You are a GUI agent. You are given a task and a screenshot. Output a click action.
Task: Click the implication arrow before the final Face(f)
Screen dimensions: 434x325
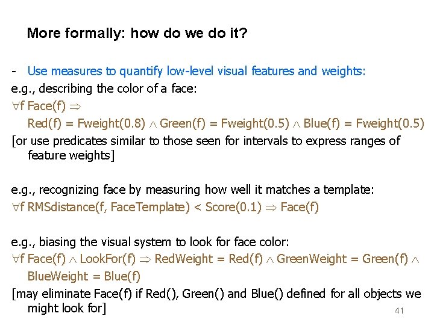click(x=271, y=208)
